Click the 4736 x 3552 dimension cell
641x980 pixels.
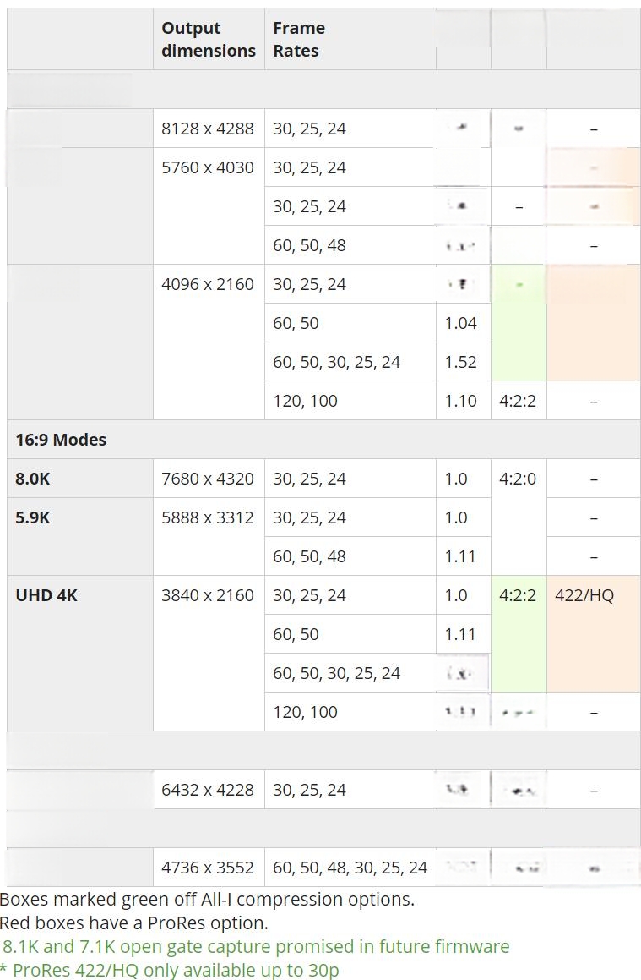(209, 868)
